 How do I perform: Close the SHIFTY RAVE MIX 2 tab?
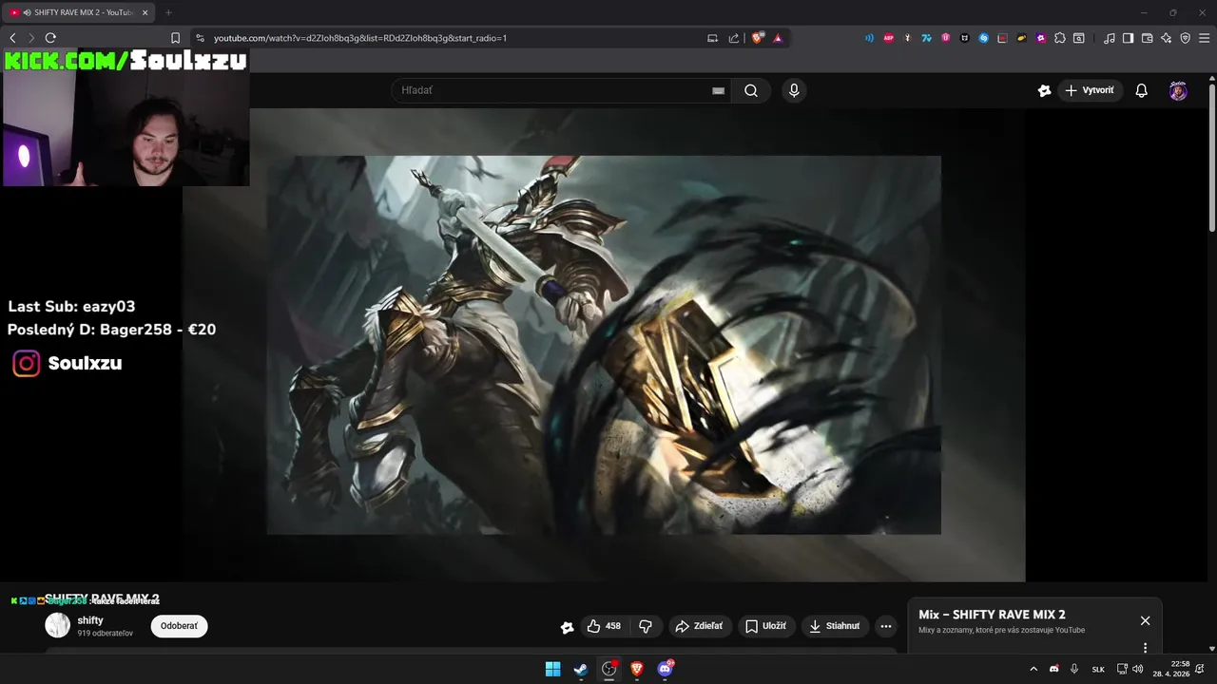(x=145, y=12)
